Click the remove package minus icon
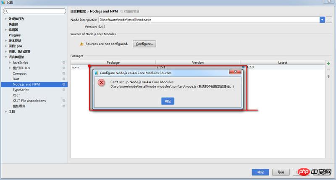336x180 pixels. pyautogui.click(x=328, y=70)
